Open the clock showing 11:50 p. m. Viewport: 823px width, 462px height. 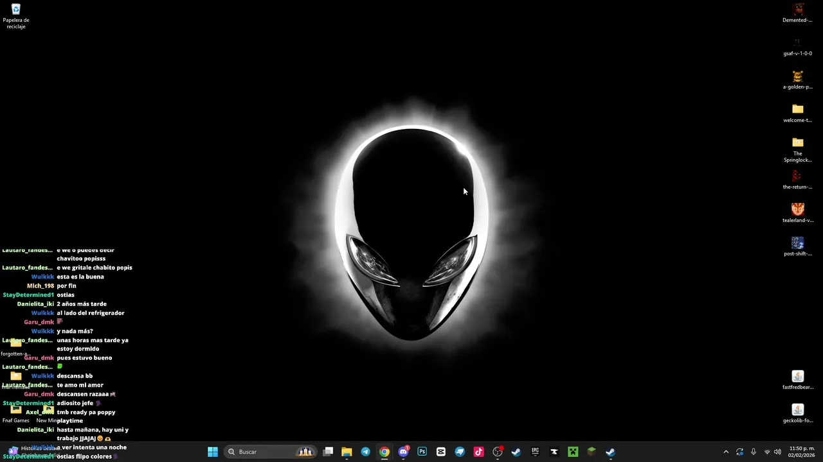(802, 452)
